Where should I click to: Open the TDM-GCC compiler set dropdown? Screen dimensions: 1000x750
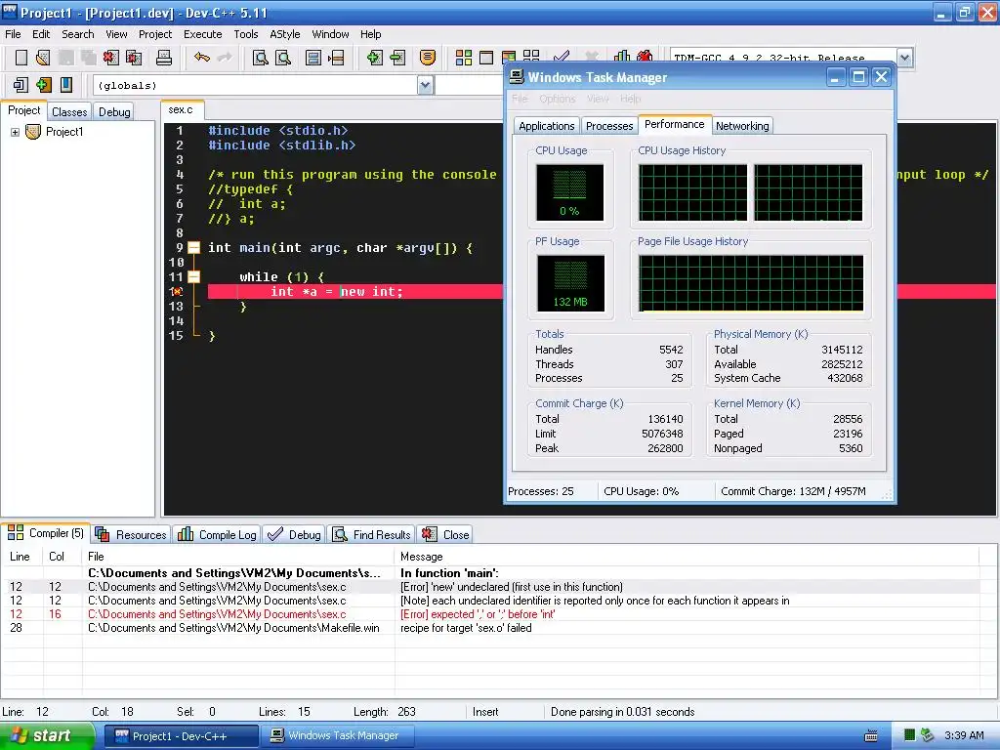[x=904, y=58]
